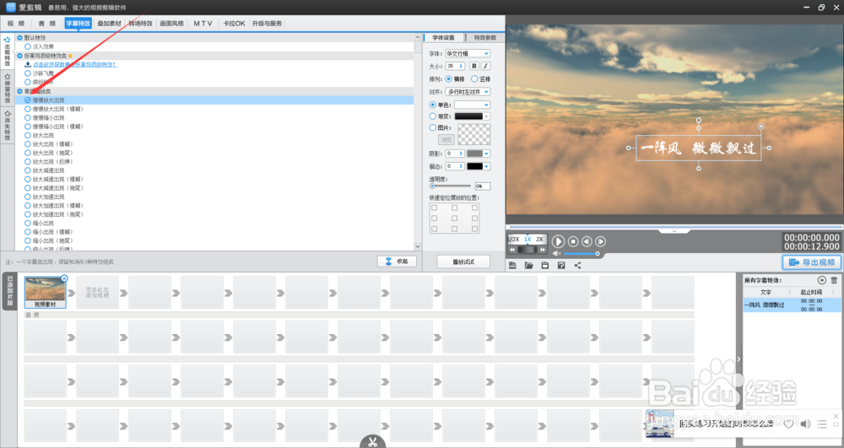
Task: Collapse the 好莱坞顶级特效类 category
Action: pyautogui.click(x=20, y=56)
